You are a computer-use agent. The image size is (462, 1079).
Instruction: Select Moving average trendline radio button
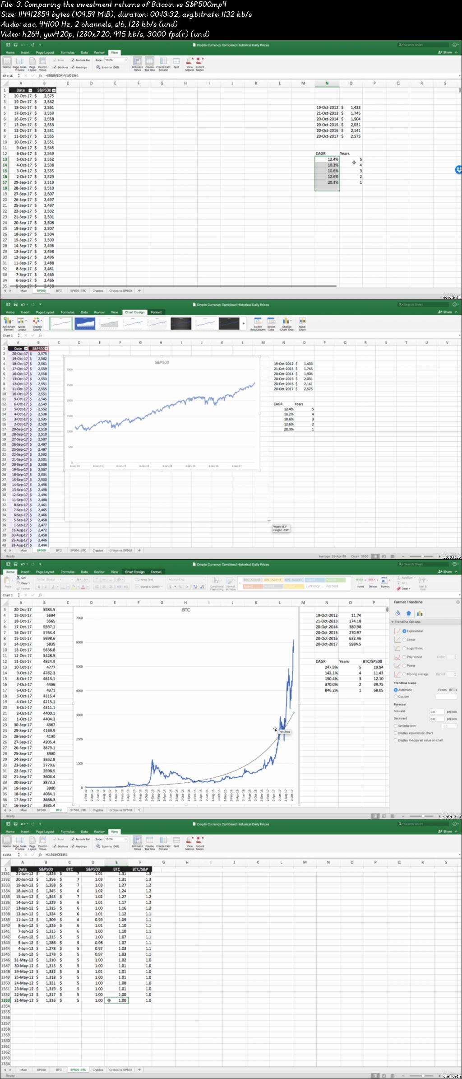(x=404, y=674)
